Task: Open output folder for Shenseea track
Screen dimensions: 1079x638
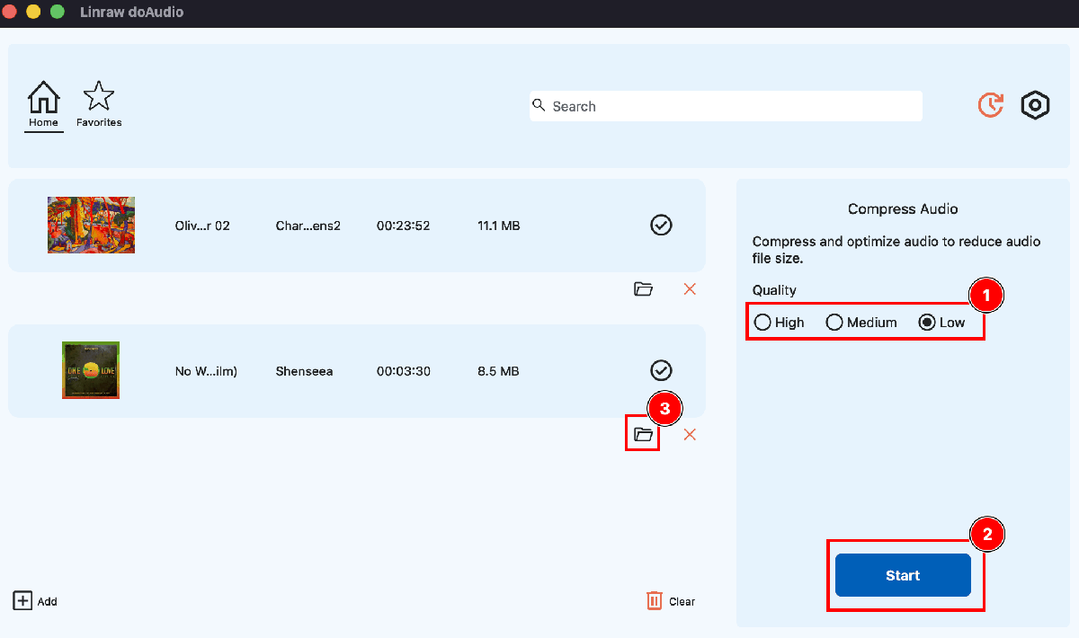Action: [x=643, y=435]
